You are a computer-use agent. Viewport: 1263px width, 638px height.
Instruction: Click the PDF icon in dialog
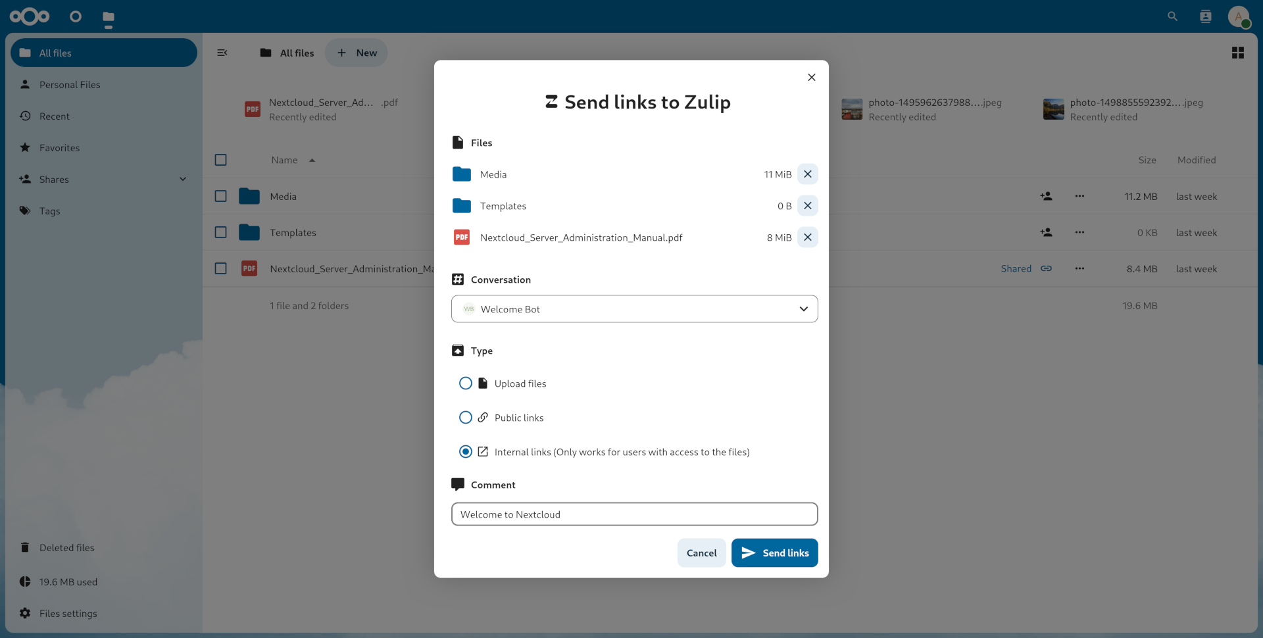click(462, 237)
